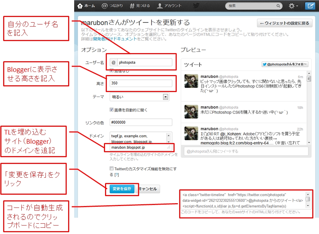Click preview timeline scroll up arrow
This screenshot has width=319, height=234.
coord(309,73)
